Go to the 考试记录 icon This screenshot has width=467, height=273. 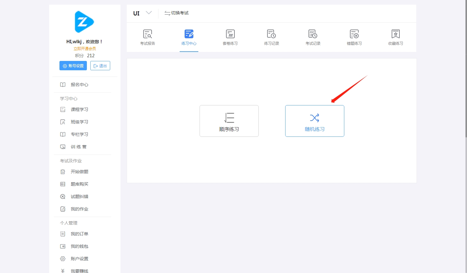pyautogui.click(x=313, y=34)
